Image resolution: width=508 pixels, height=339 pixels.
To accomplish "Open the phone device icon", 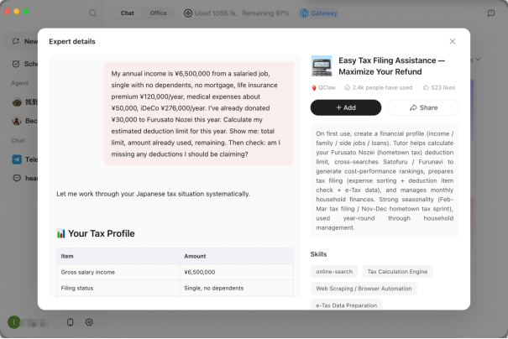I will [70, 322].
